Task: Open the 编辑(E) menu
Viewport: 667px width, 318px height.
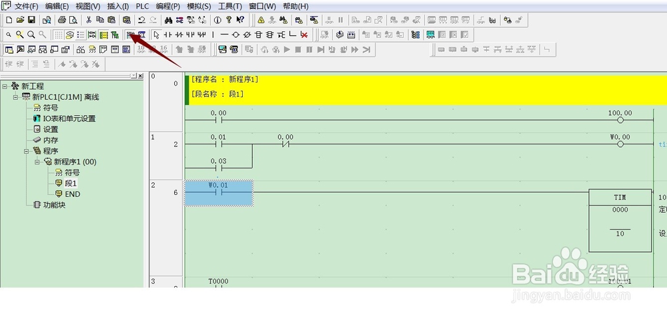Action: click(57, 7)
